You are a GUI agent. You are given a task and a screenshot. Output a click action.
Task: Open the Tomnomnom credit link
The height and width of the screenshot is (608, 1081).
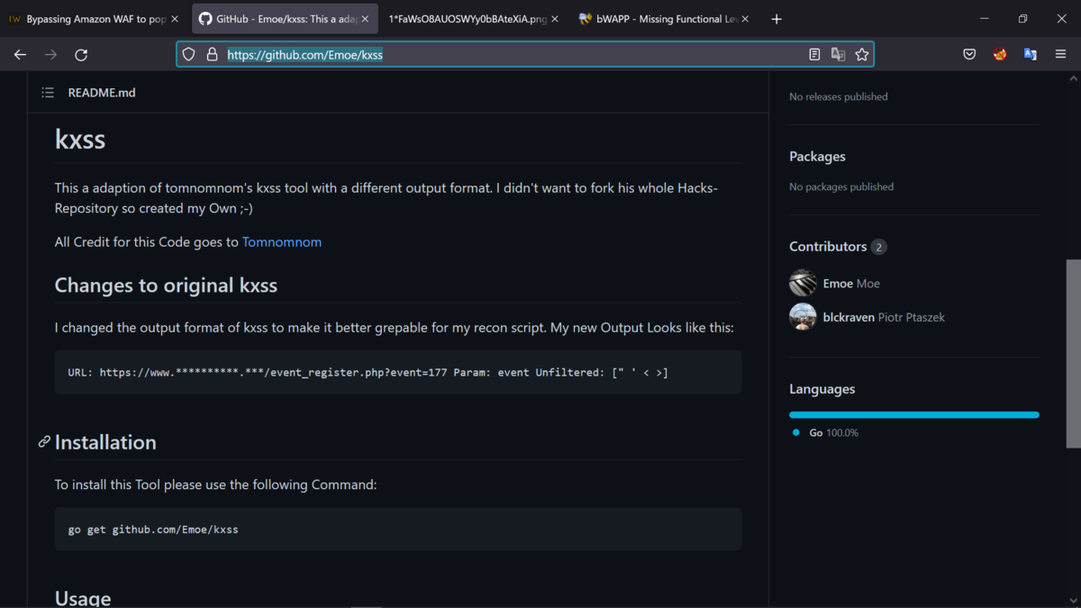282,241
